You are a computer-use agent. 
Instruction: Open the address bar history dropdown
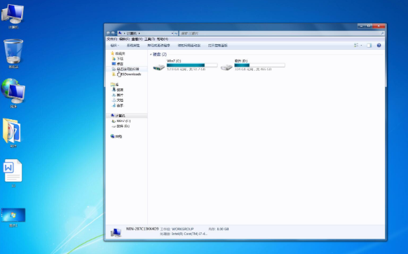pyautogui.click(x=172, y=34)
